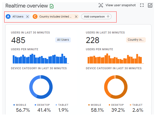Open View user snapshot

120,5
